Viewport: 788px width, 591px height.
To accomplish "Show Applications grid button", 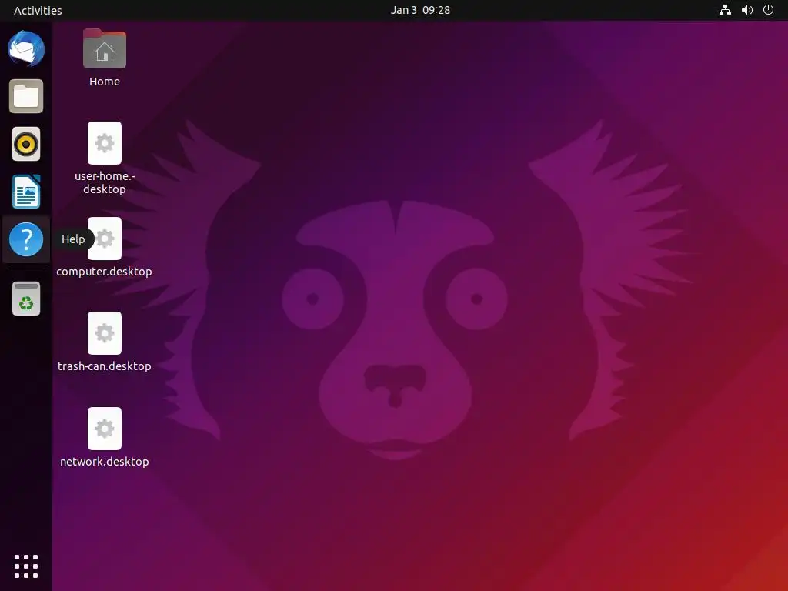I will [x=26, y=566].
